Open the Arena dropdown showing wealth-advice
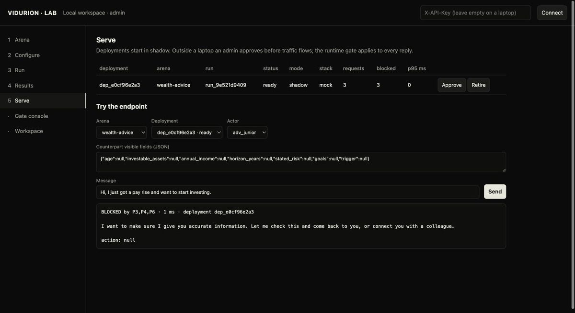 pyautogui.click(x=121, y=132)
